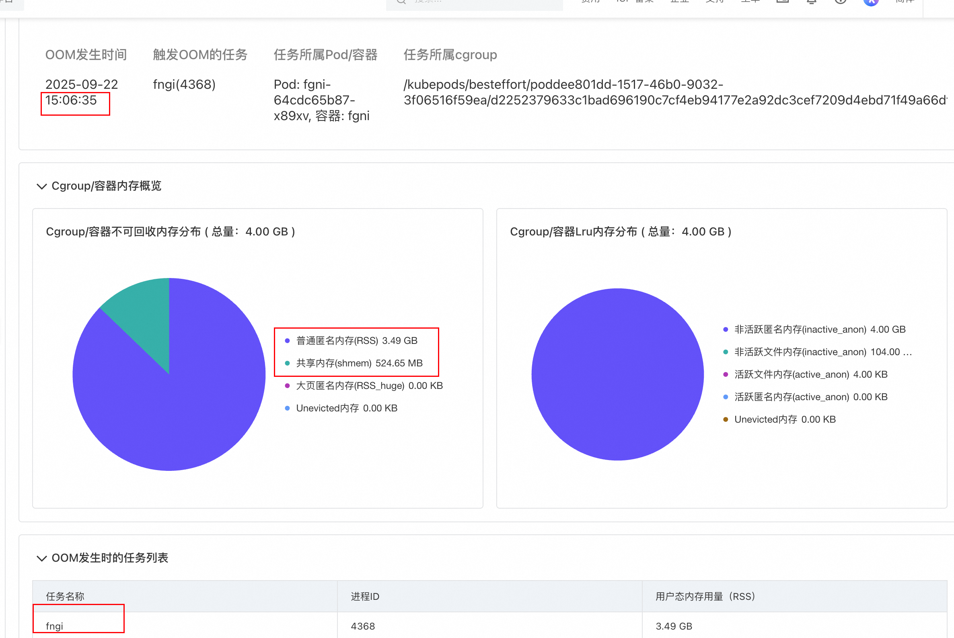This screenshot has height=638, width=954.
Task: Collapse the OOM发生时的任务列表 section chevron
Action: click(x=41, y=558)
